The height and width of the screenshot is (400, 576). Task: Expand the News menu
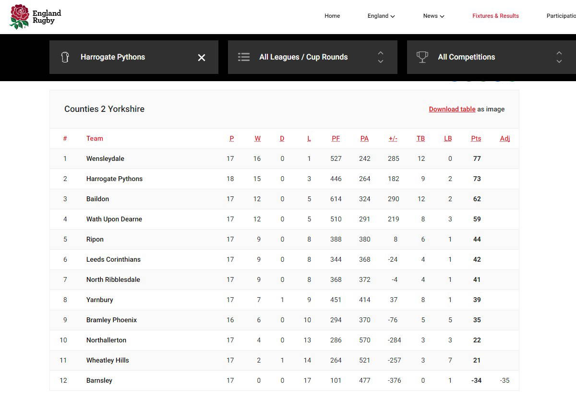click(x=433, y=16)
